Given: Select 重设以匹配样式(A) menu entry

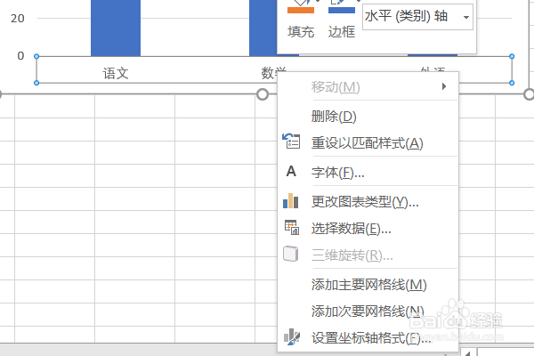Looking at the screenshot, I should pos(368,143).
